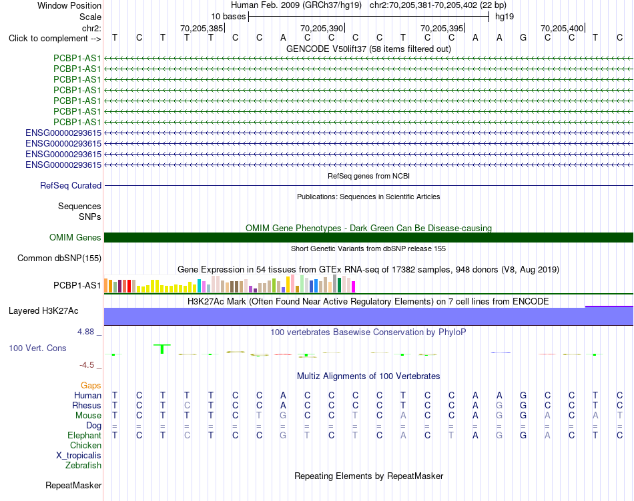Select the Human alignment row label
Image resolution: width=634 pixels, height=501 pixels.
click(x=87, y=395)
